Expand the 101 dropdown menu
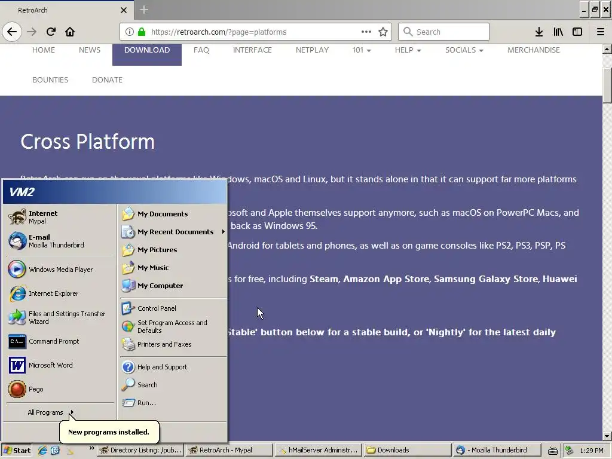612x459 pixels. pos(362,50)
